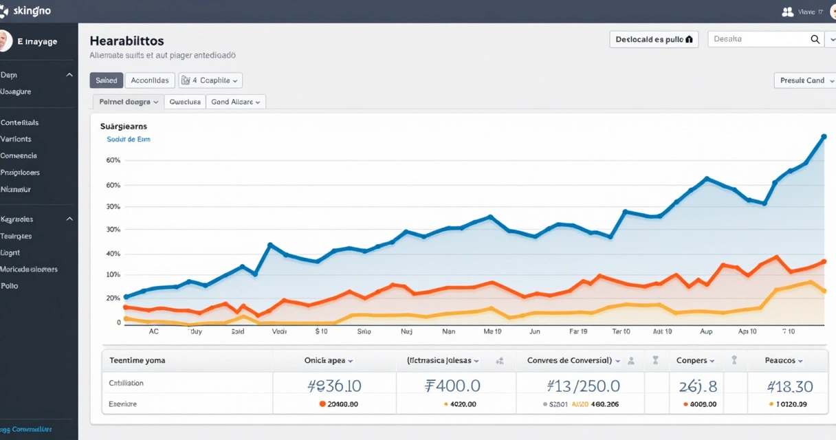
Task: Collapse the Dapn sidebar section
Action: (x=69, y=75)
